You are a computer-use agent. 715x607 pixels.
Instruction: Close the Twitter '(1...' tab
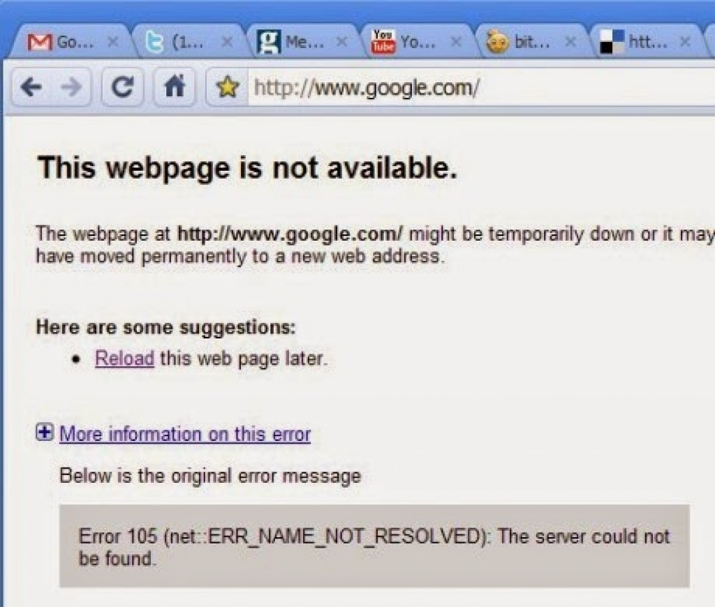(x=227, y=43)
